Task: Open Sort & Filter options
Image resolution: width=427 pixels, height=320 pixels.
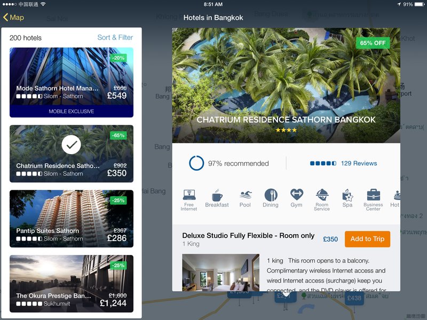Action: 115,37
